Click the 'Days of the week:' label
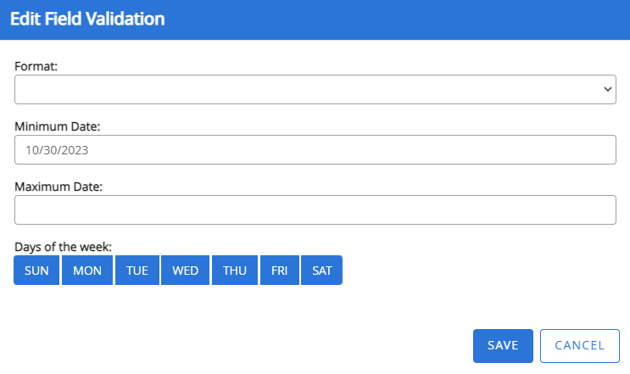The width and height of the screenshot is (630, 374). coord(64,247)
